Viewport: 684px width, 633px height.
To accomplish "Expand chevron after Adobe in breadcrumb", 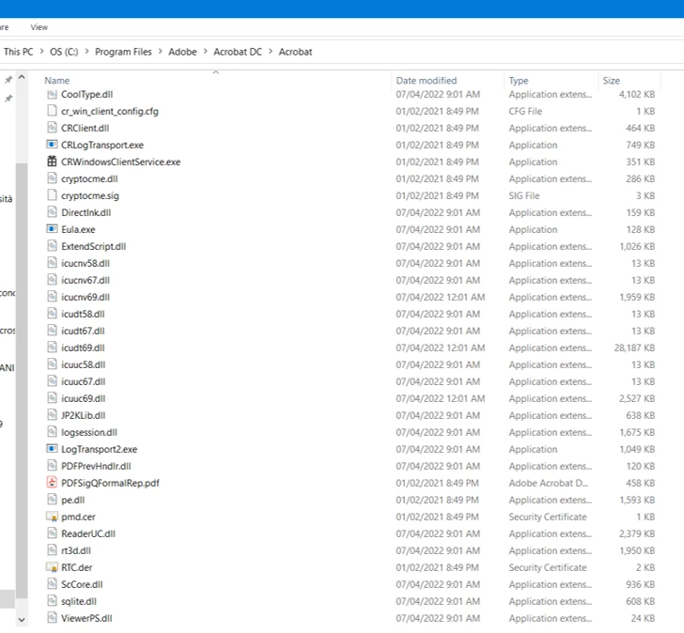I will coord(206,52).
